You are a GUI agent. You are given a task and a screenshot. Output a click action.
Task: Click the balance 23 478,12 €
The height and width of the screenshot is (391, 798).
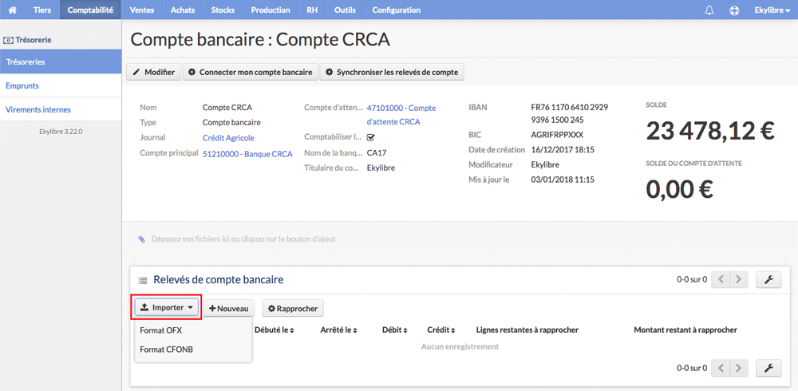[x=710, y=131]
